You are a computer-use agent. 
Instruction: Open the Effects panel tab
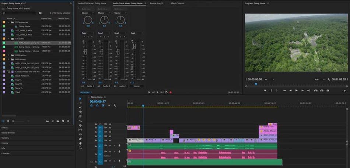5,127
